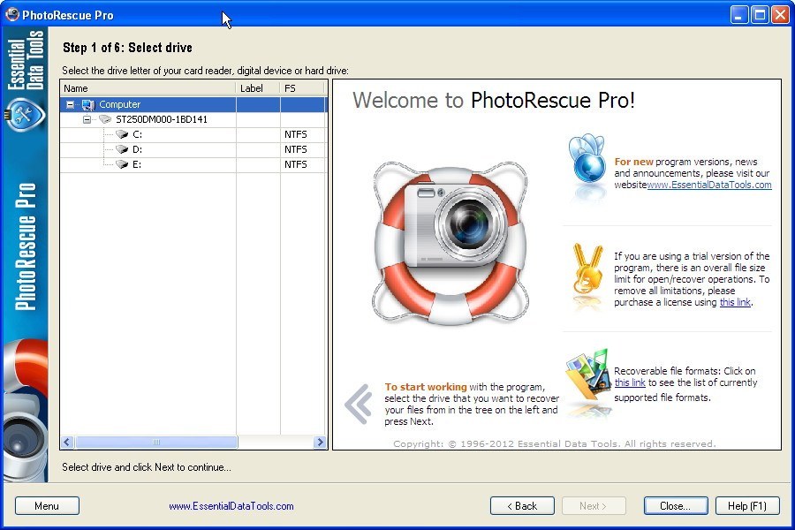Select the E: drive row
Image resolution: width=795 pixels, height=530 pixels.
click(x=193, y=165)
